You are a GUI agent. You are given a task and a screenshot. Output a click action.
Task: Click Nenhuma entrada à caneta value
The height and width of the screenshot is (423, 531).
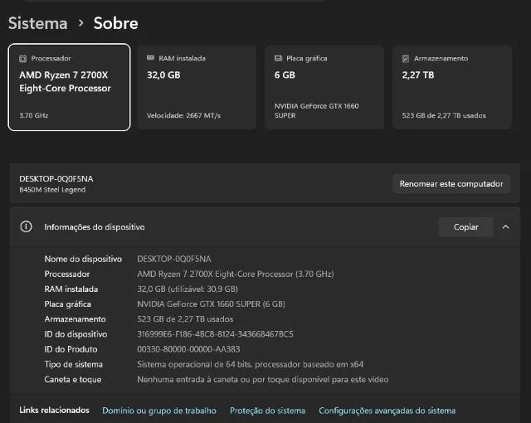point(263,379)
